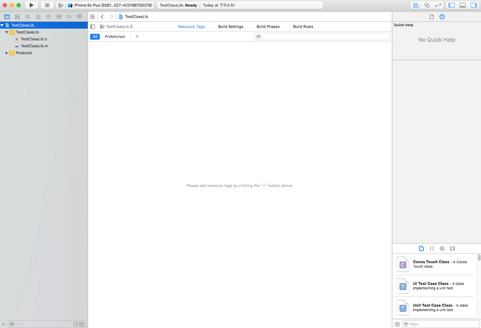Image resolution: width=481 pixels, height=328 pixels.
Task: Go forward in editor history
Action: 111,17
